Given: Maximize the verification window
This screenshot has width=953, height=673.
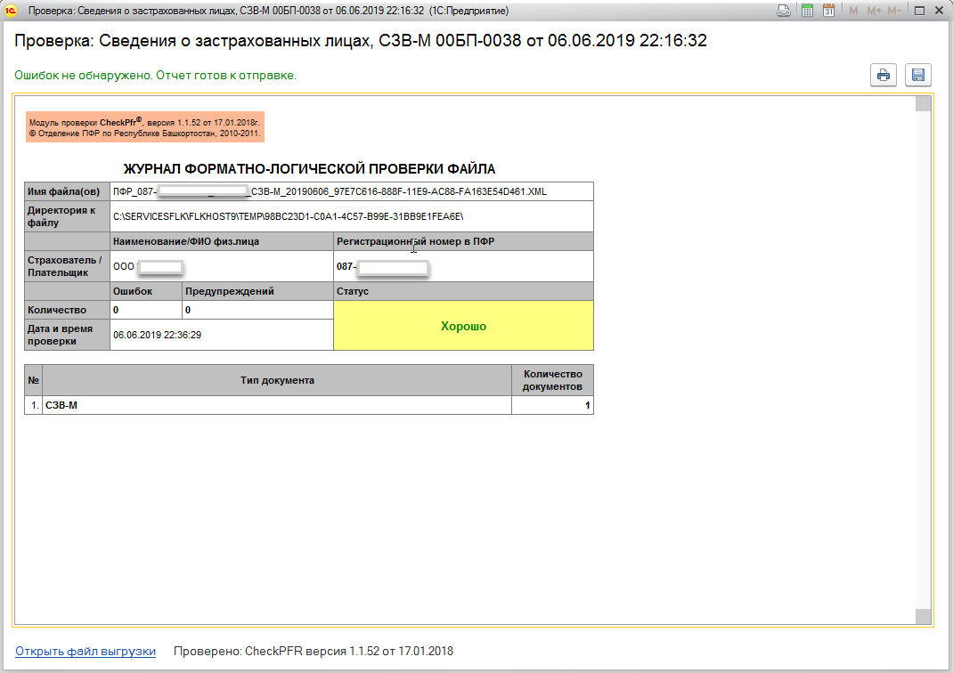Looking at the screenshot, I should click(919, 11).
